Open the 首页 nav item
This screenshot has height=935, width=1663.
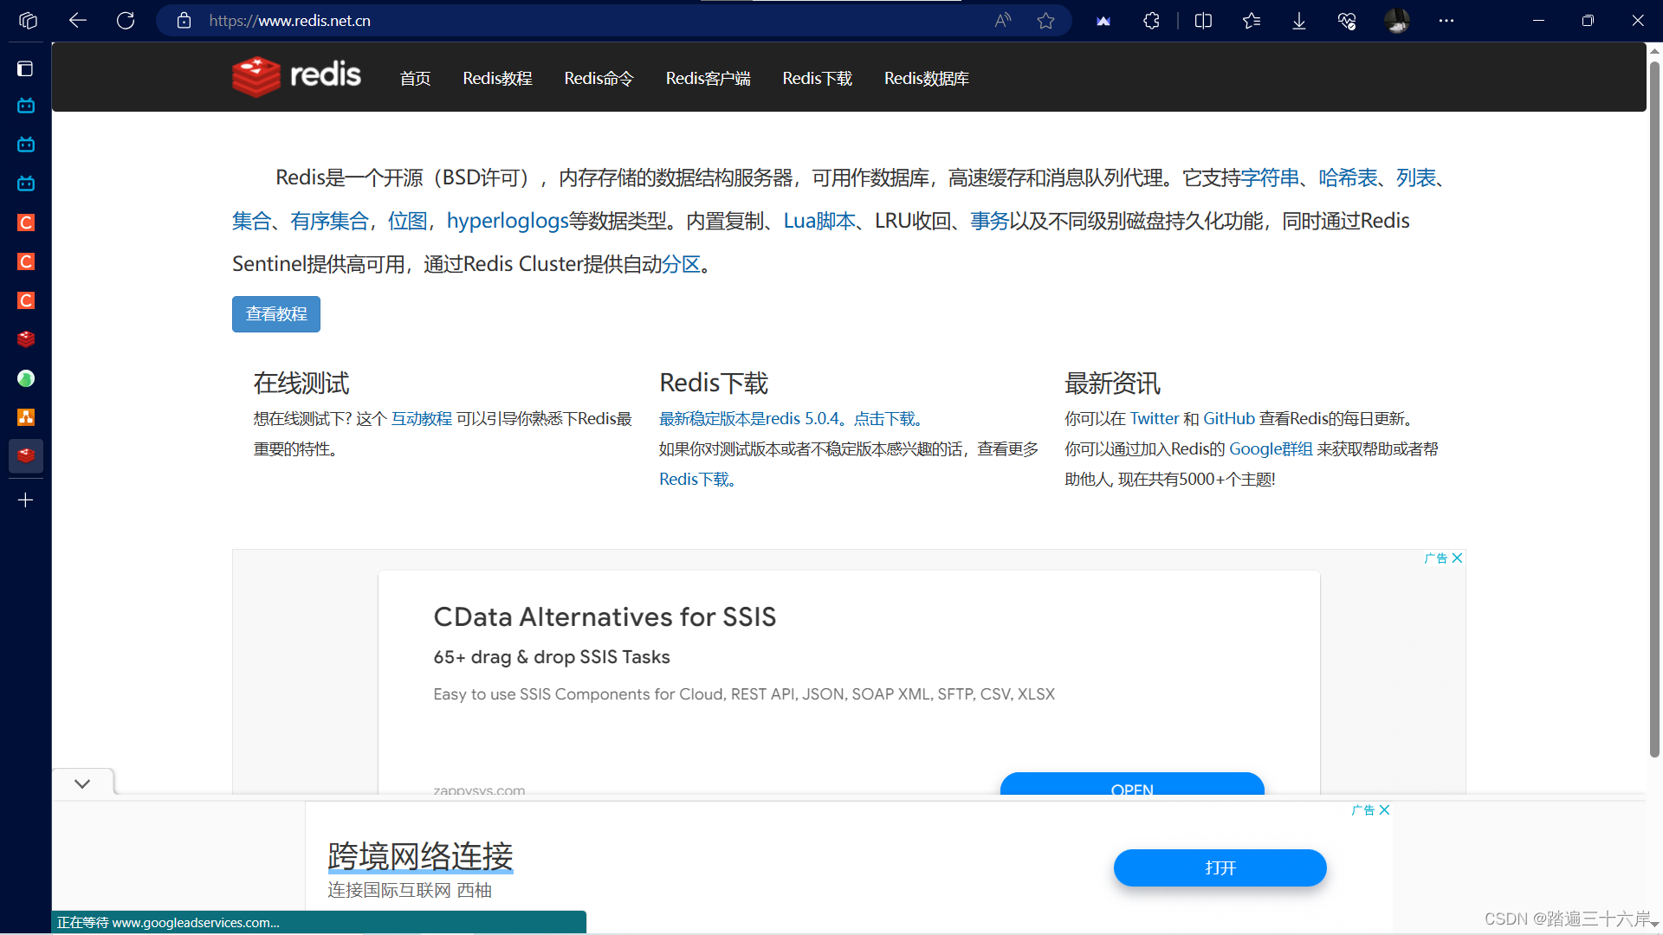point(415,79)
